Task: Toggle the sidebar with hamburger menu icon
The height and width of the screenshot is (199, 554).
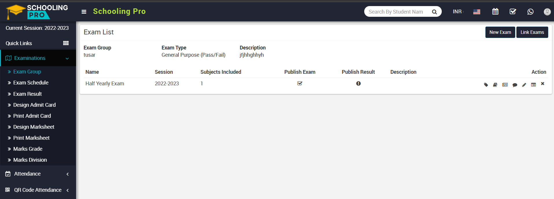Action: pyautogui.click(x=84, y=12)
